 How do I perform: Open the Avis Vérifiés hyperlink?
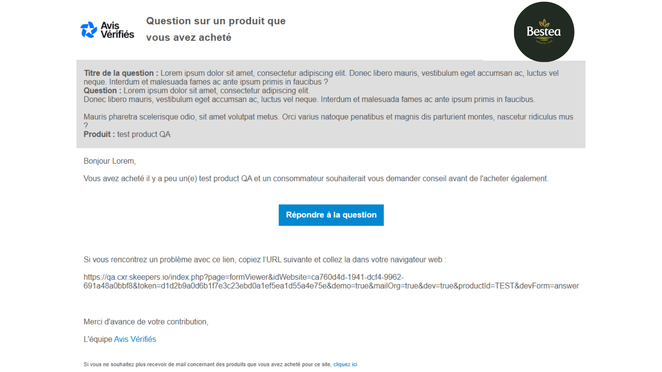(x=135, y=339)
